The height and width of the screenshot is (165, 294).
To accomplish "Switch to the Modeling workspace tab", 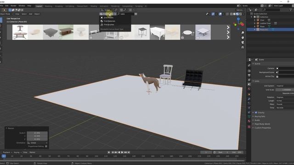I will click(x=48, y=6).
